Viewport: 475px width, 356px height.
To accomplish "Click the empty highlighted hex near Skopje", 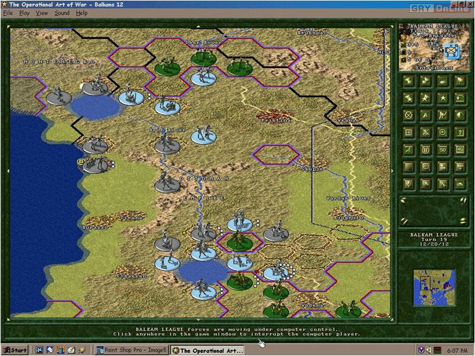I will [276, 155].
